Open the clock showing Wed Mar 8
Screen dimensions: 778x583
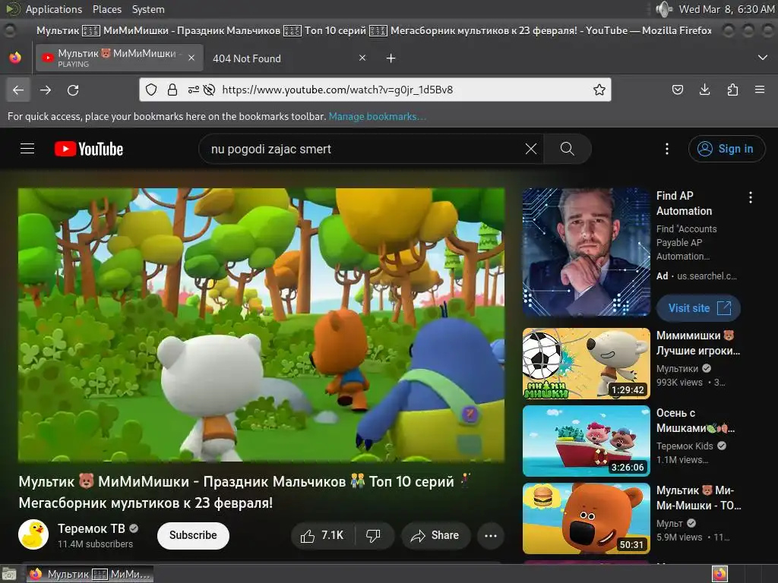pyautogui.click(x=726, y=9)
